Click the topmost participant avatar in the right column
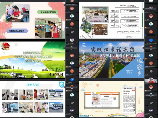158x118 pixels. tap(151, 1)
